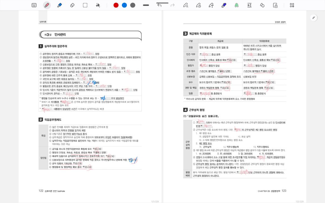Click the collapse arrows button at right edge
The image size is (325, 203).
(314, 18)
